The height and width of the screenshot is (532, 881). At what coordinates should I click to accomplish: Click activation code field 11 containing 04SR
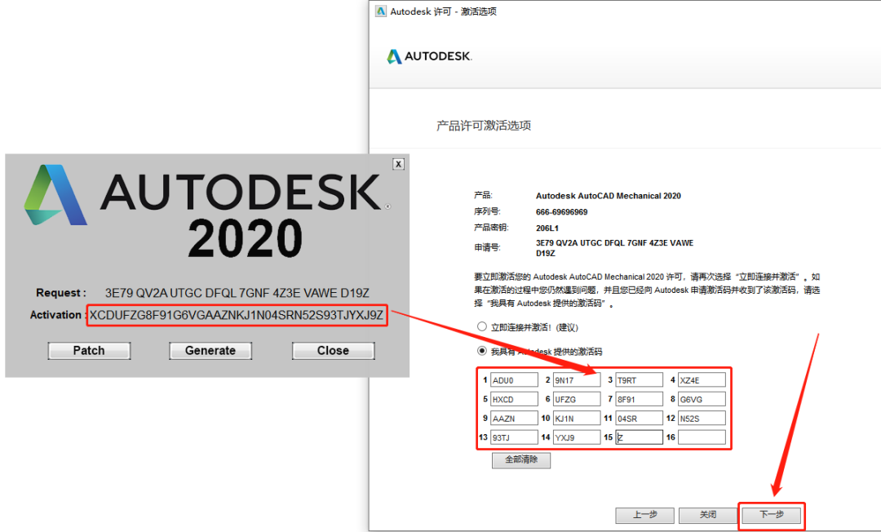click(x=639, y=419)
